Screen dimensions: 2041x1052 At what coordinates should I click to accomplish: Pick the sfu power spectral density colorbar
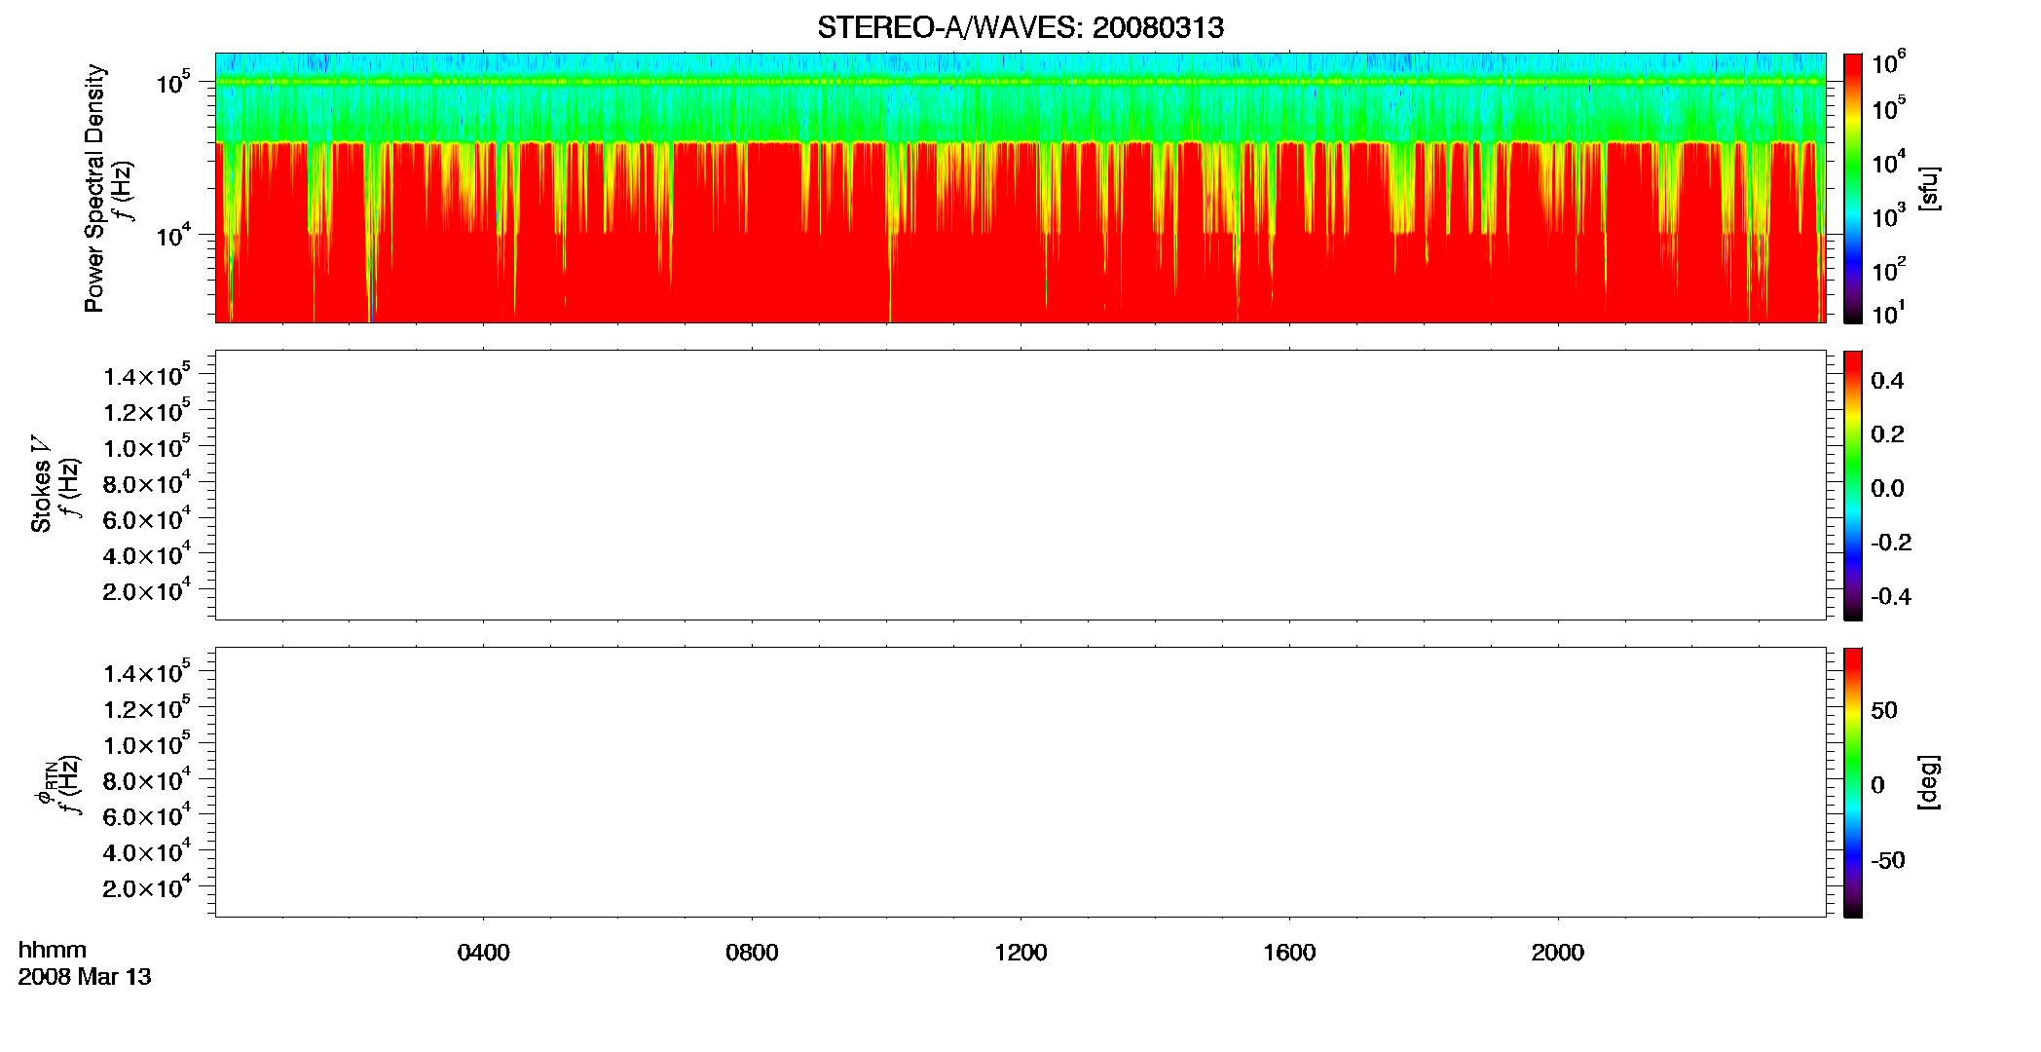(1853, 188)
